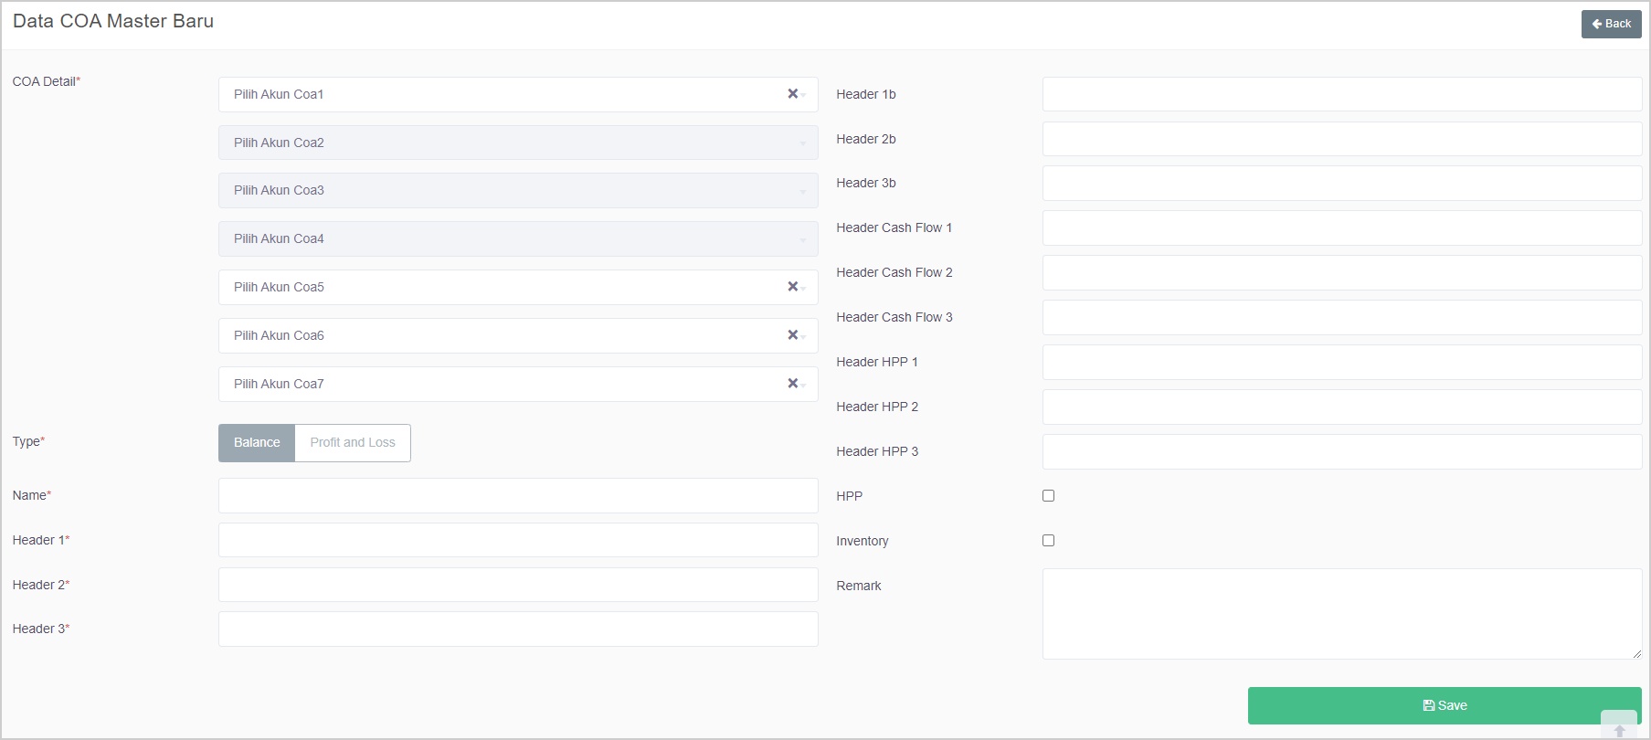Go back using the Back button
1651x740 pixels.
(x=1611, y=24)
